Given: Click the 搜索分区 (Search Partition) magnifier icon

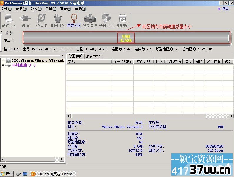Looking at the screenshot, I should tap(74, 20).
